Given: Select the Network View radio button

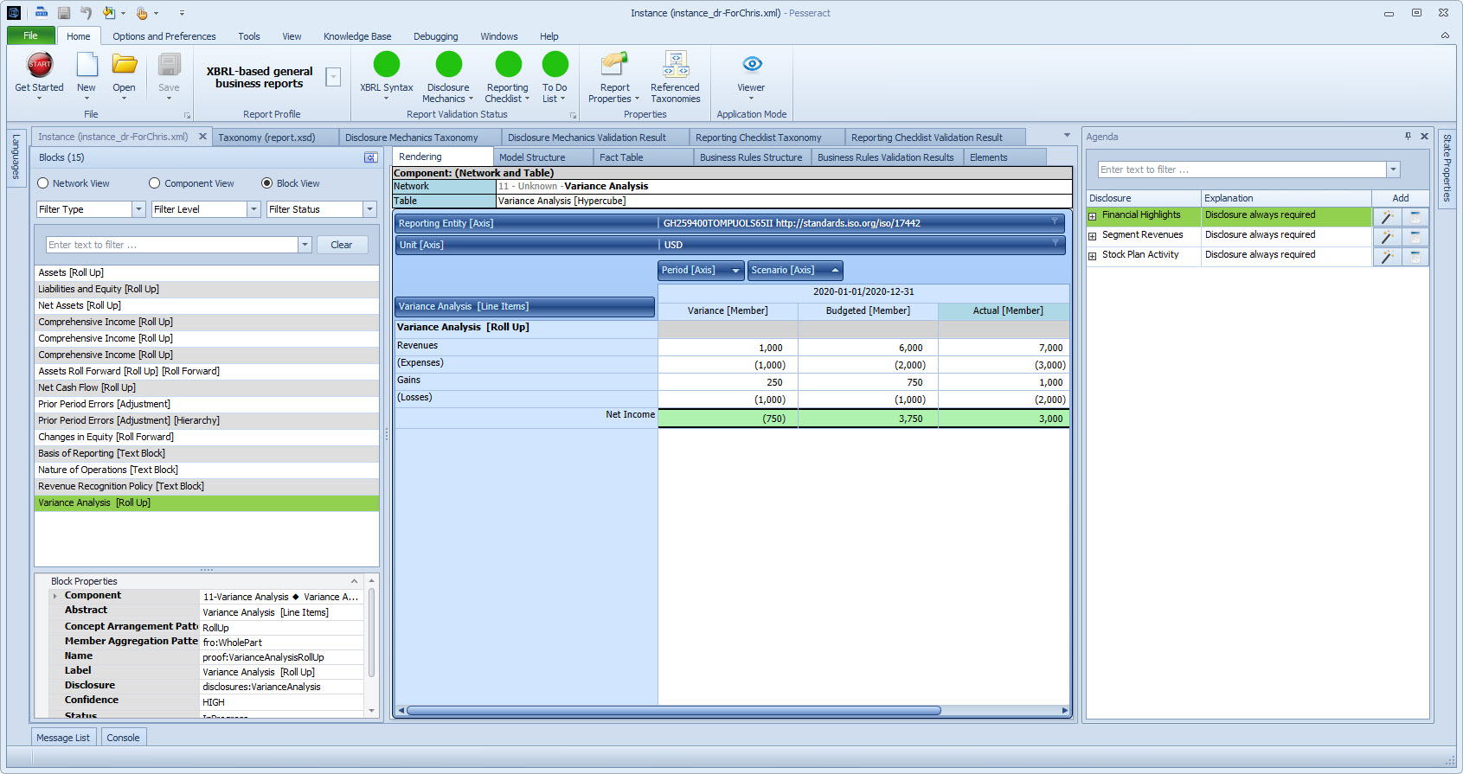Looking at the screenshot, I should pyautogui.click(x=43, y=183).
